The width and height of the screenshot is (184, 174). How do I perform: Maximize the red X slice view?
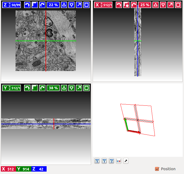pos(178,5)
